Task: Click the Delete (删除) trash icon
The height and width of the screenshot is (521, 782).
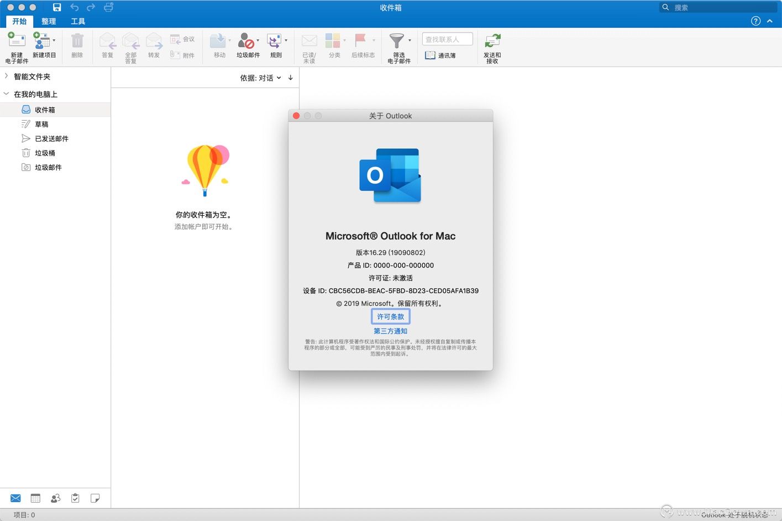Action: (x=77, y=40)
